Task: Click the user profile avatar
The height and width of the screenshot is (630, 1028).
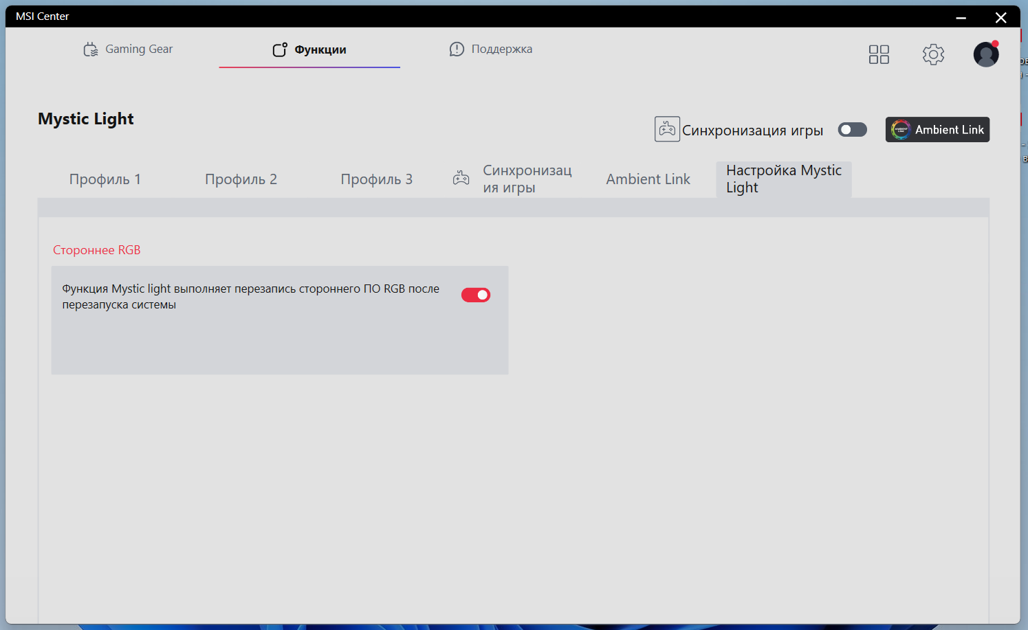Action: click(x=986, y=54)
